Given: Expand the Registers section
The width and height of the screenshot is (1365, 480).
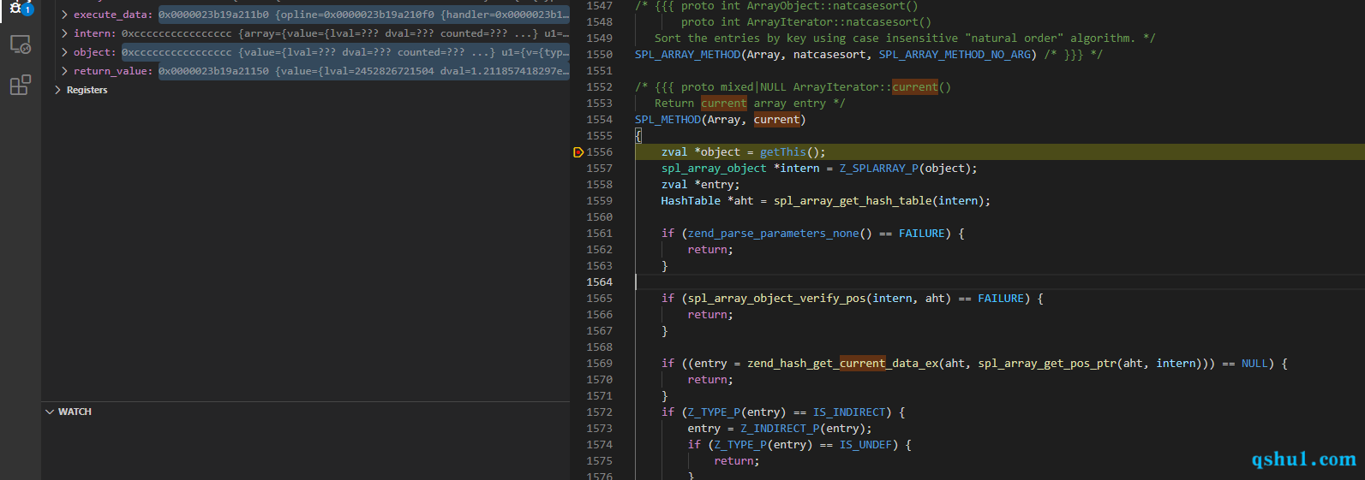Looking at the screenshot, I should pyautogui.click(x=57, y=90).
